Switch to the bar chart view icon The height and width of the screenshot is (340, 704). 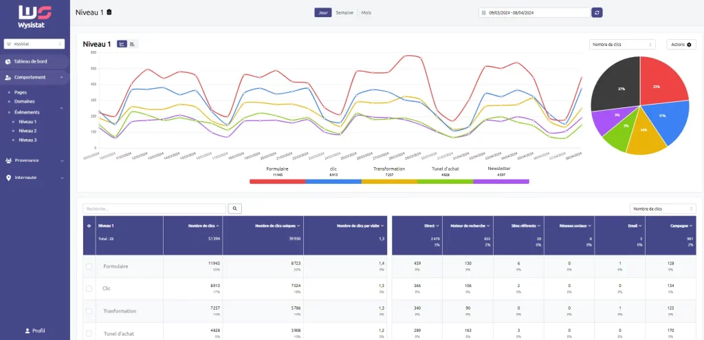pyautogui.click(x=133, y=44)
